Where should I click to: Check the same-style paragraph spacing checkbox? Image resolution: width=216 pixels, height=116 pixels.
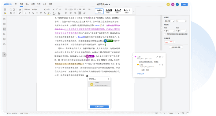point(165,34)
